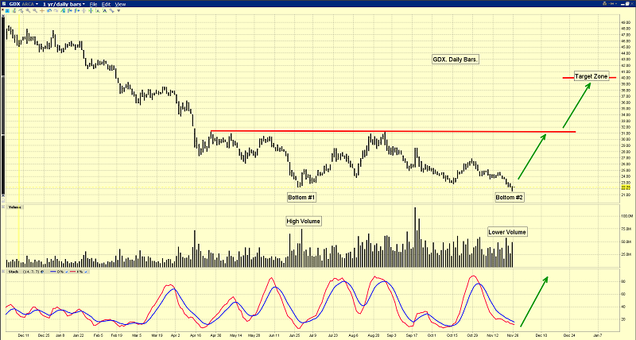Click the highlighted current price tag on axis
This screenshot has width=636, height=340.
pyautogui.click(x=626, y=188)
